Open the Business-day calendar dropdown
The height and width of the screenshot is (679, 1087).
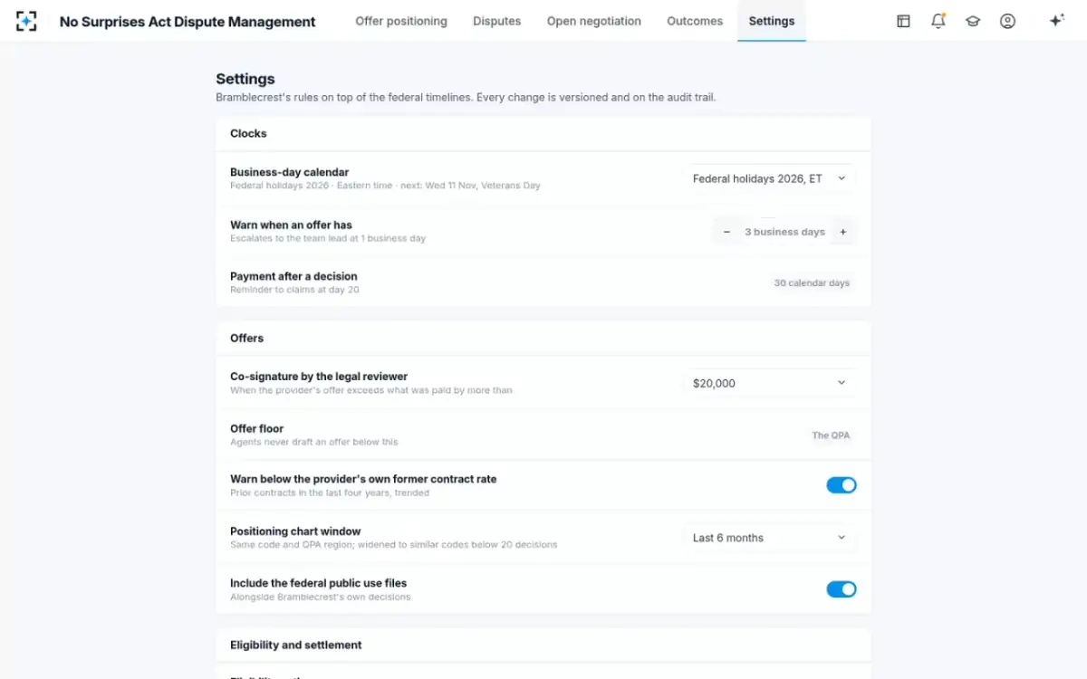coord(769,179)
